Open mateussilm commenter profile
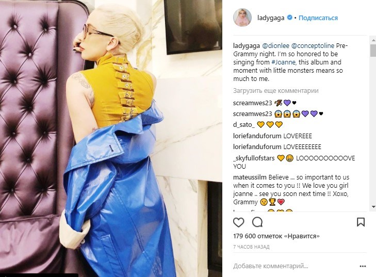Image resolution: width=376 pixels, height=277 pixels. point(250,177)
